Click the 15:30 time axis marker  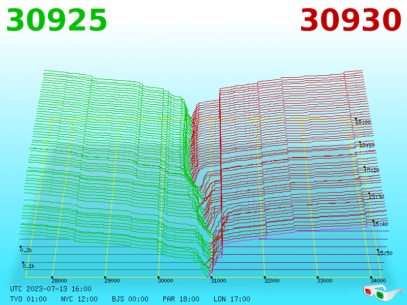[376, 197]
